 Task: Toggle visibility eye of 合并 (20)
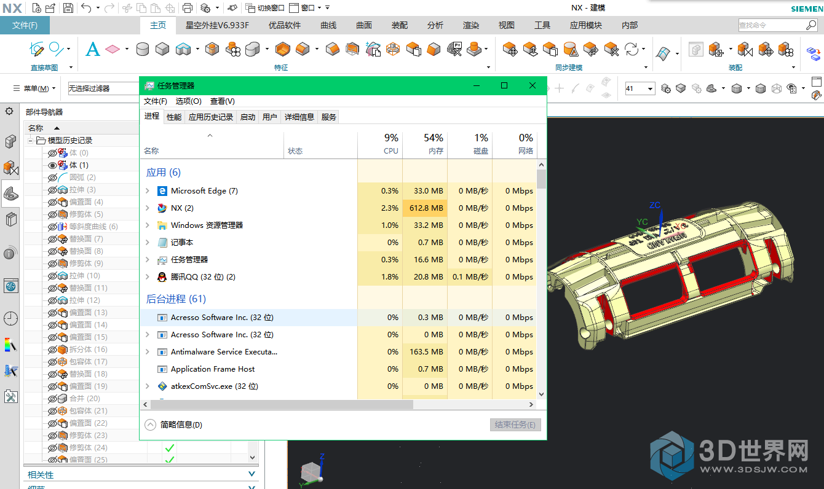pos(52,399)
